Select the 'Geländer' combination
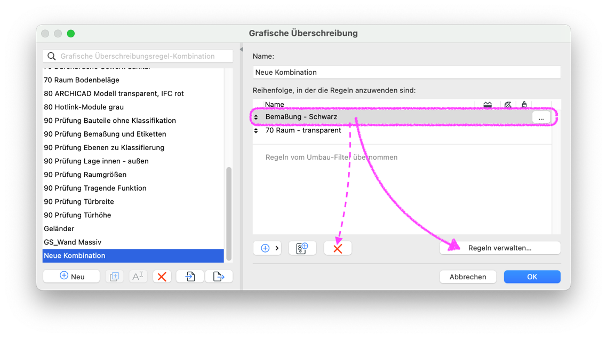607x338 pixels. click(x=133, y=229)
